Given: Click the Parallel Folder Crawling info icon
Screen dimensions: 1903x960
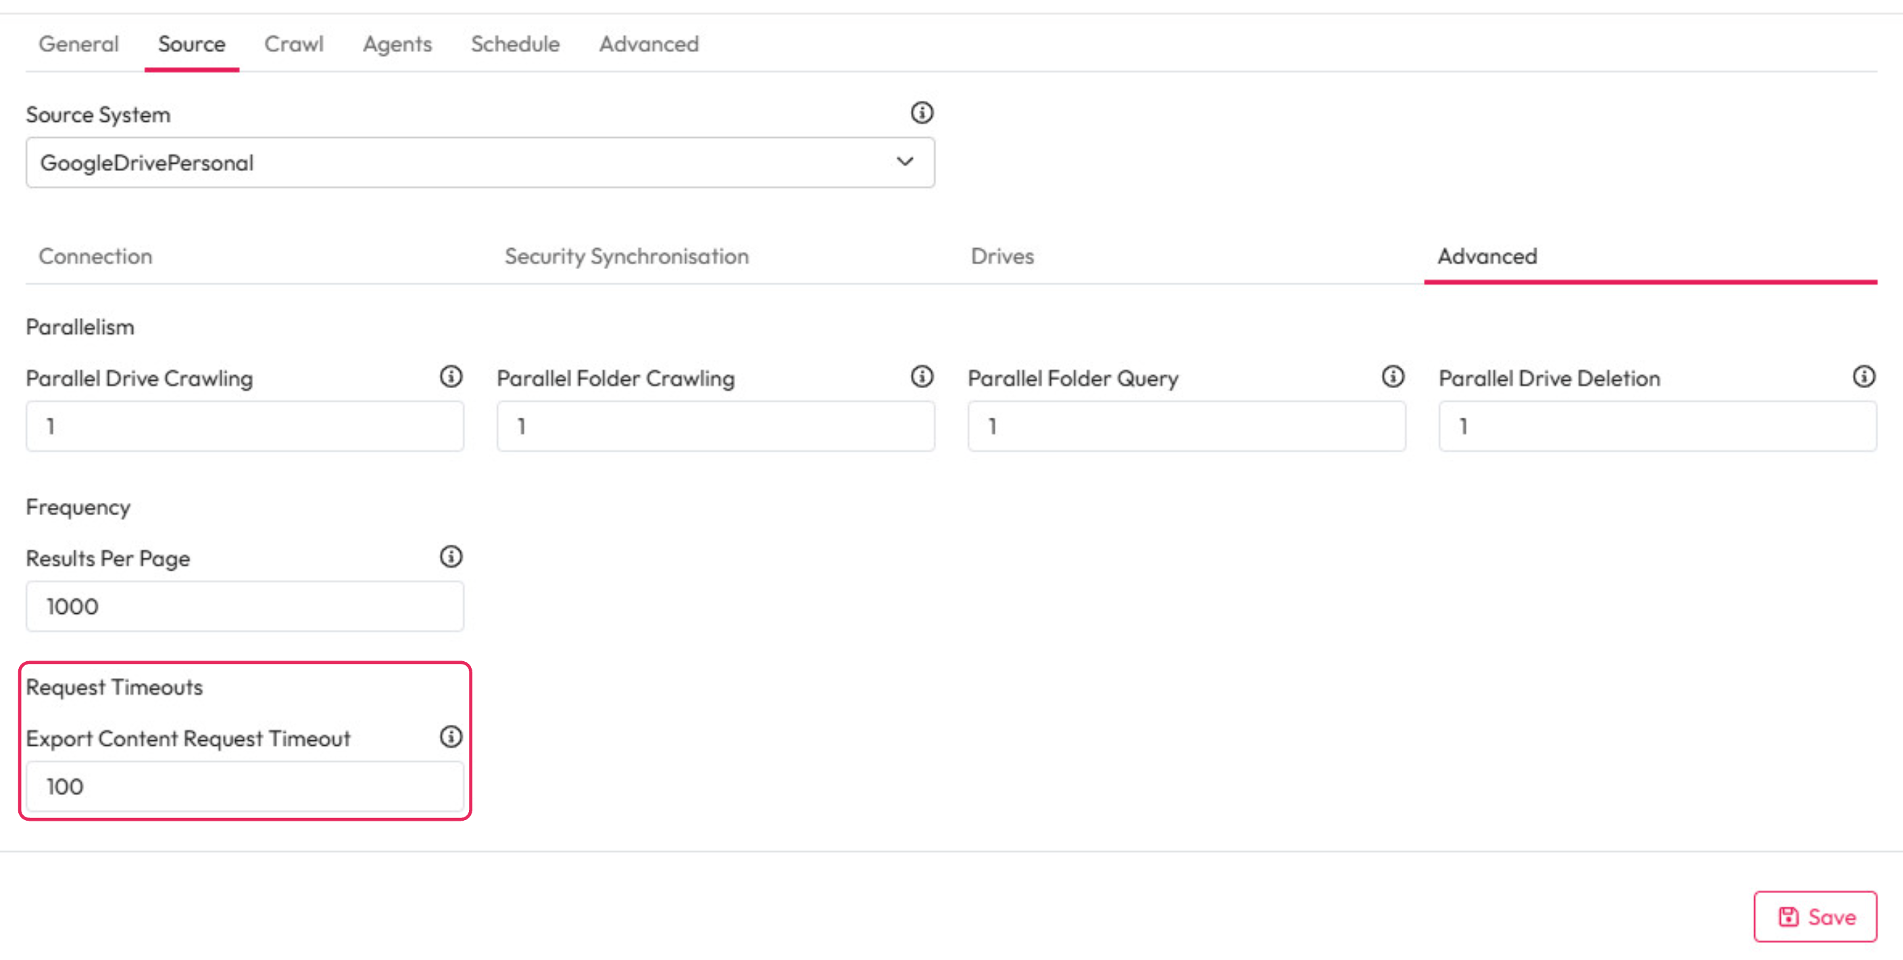Looking at the screenshot, I should click(921, 377).
